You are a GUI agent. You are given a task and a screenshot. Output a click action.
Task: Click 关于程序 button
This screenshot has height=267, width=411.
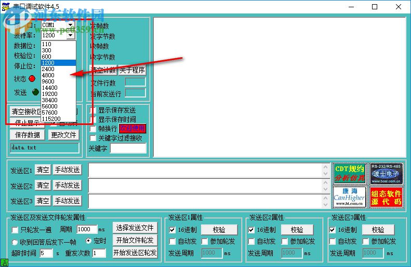132,70
